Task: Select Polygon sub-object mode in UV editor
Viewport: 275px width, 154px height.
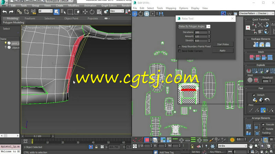Action: pyautogui.click(x=147, y=140)
